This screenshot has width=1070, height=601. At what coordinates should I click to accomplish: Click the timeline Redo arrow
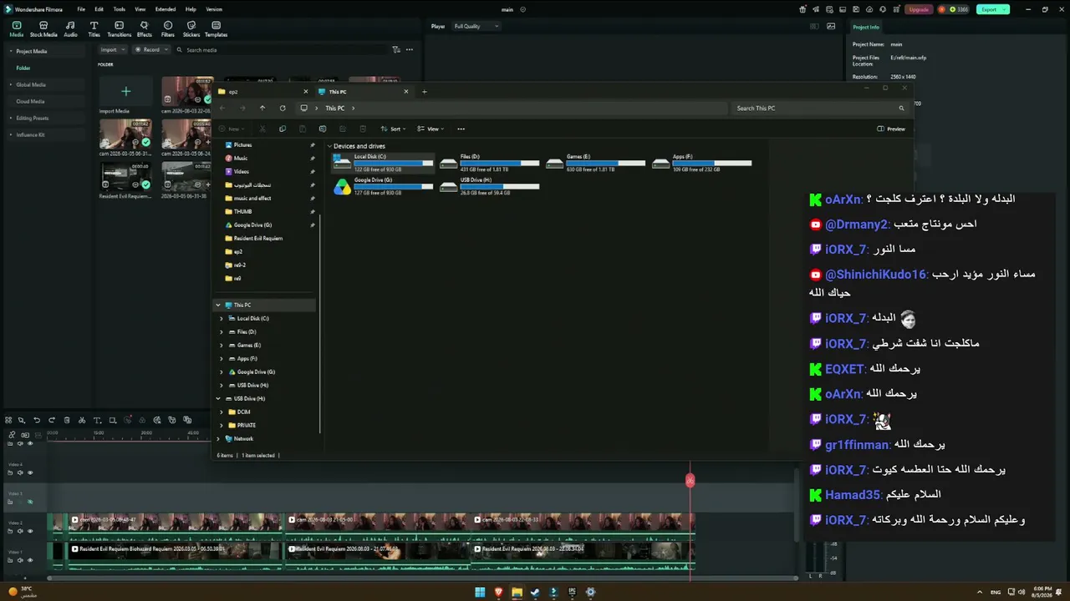pos(52,420)
